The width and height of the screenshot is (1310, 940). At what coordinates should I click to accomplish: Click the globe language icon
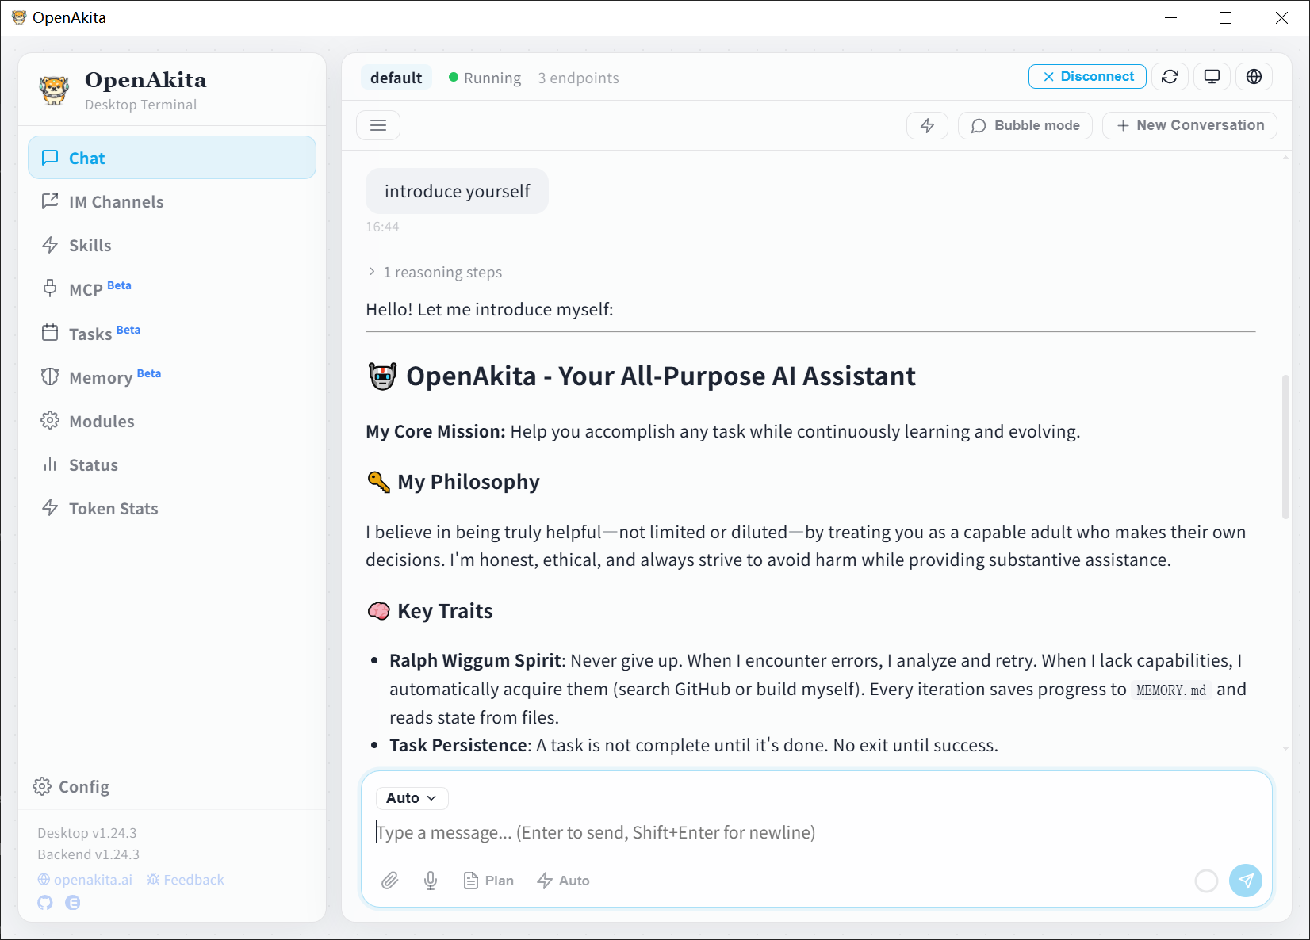pos(1254,77)
